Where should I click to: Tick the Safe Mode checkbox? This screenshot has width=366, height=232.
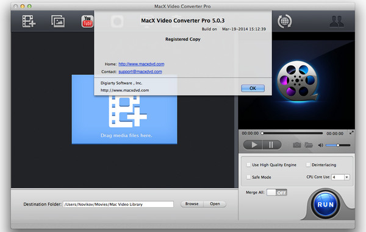[249, 177]
